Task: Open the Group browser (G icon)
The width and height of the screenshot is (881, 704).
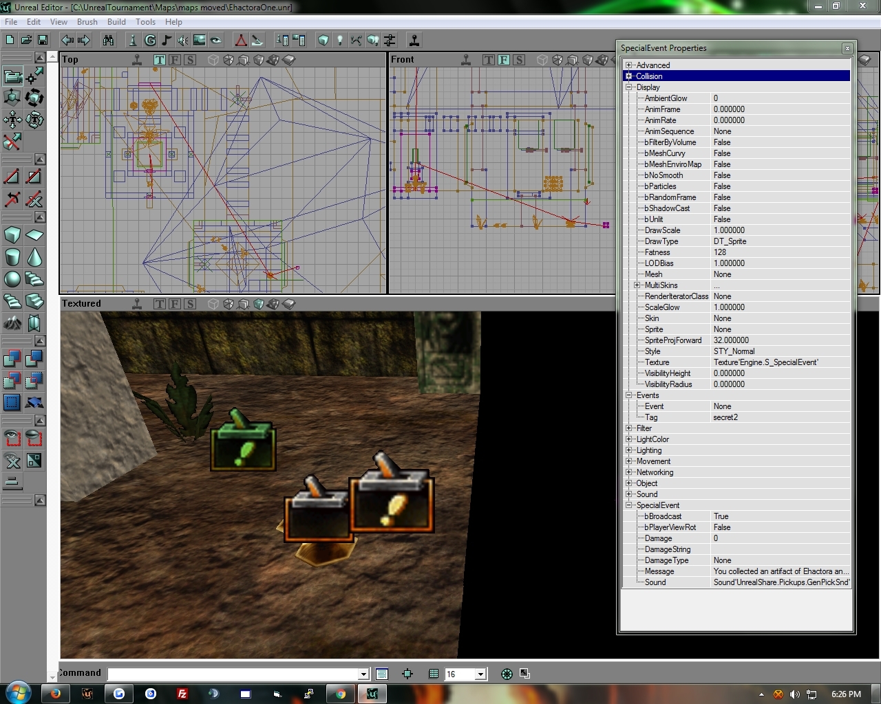Action: click(150, 40)
